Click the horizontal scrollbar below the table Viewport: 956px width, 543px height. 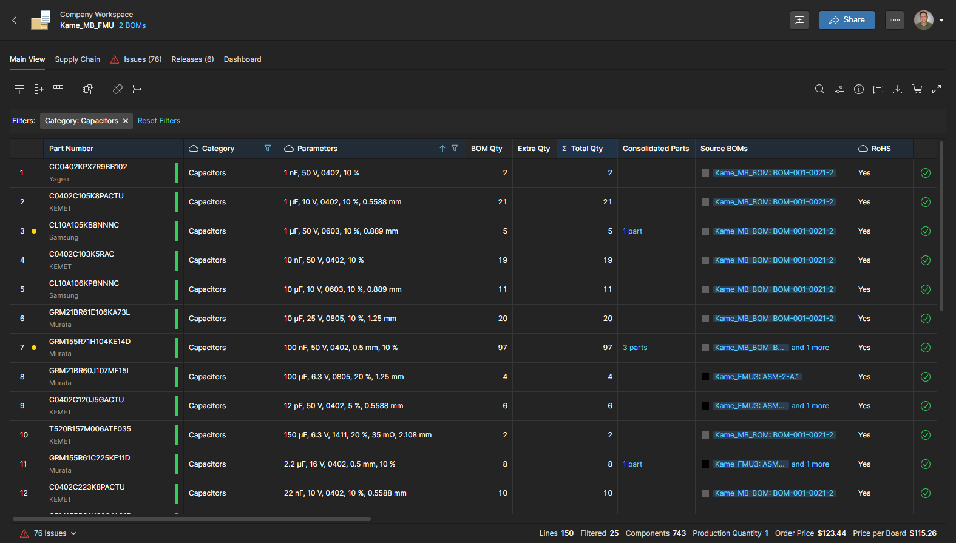tap(191, 519)
